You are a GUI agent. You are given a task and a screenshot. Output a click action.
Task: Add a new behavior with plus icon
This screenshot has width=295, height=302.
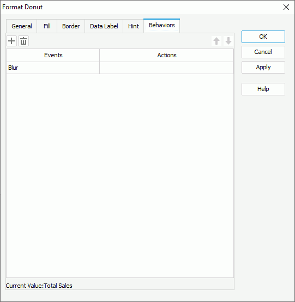pos(11,41)
